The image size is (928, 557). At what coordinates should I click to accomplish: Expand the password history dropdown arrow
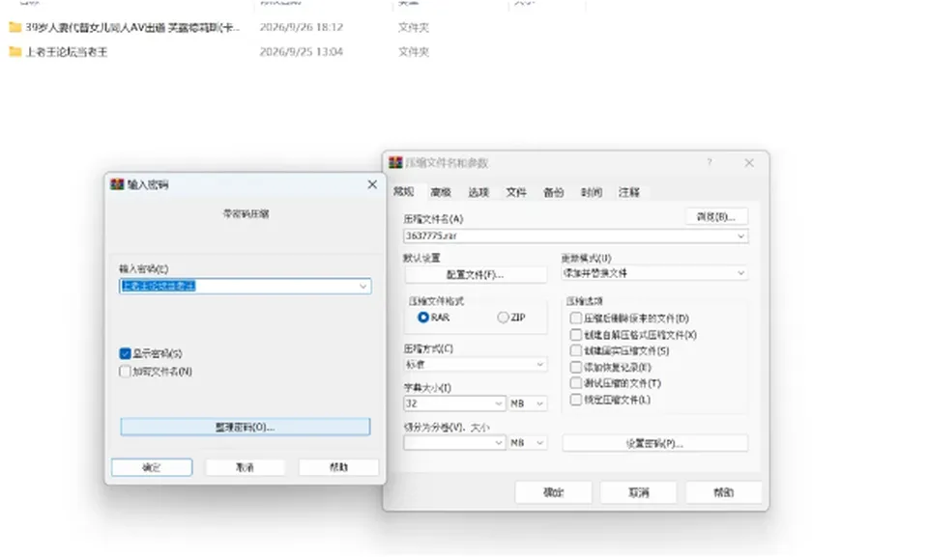(363, 286)
